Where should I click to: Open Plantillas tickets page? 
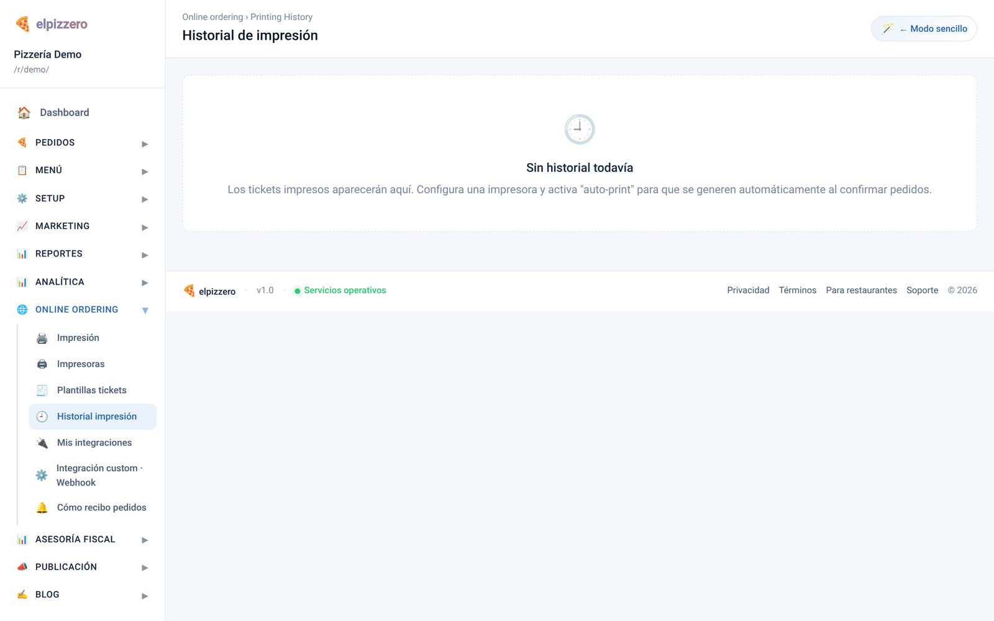pos(93,390)
